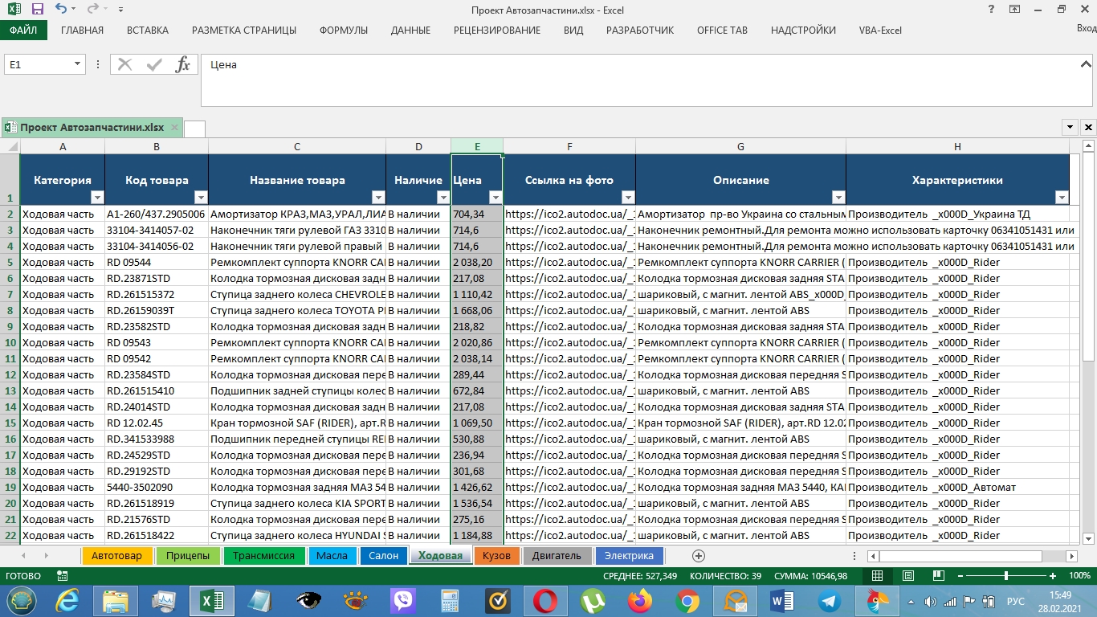Cancel the formula bar entry with the X icon
The width and height of the screenshot is (1097, 617).
pos(124,65)
